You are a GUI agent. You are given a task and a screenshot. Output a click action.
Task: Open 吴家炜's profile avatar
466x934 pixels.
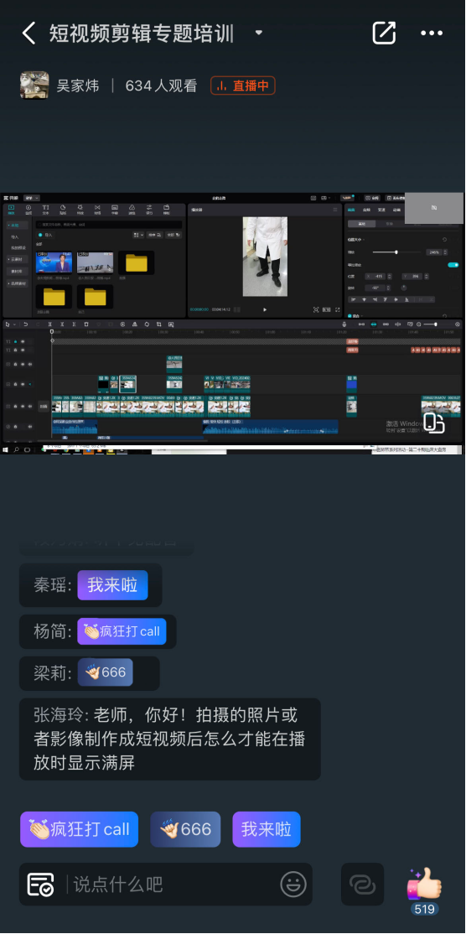click(x=34, y=86)
